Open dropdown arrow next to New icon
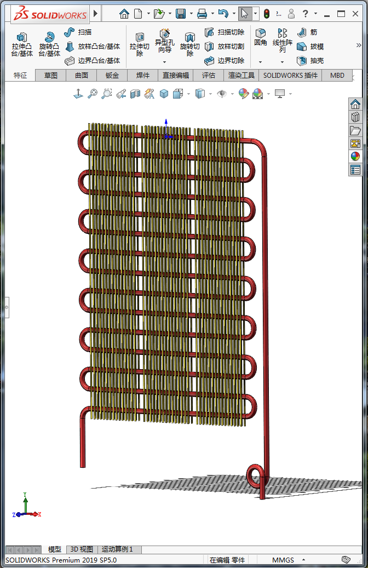This screenshot has height=568, width=368. pyautogui.click(x=148, y=14)
